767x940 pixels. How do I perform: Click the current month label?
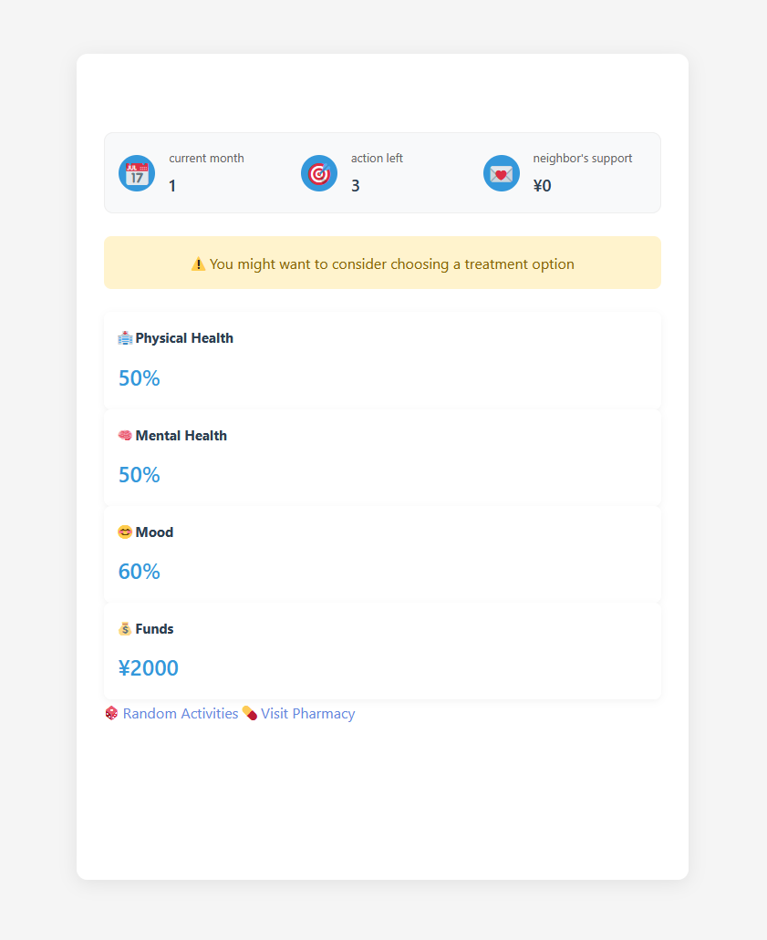pos(206,159)
